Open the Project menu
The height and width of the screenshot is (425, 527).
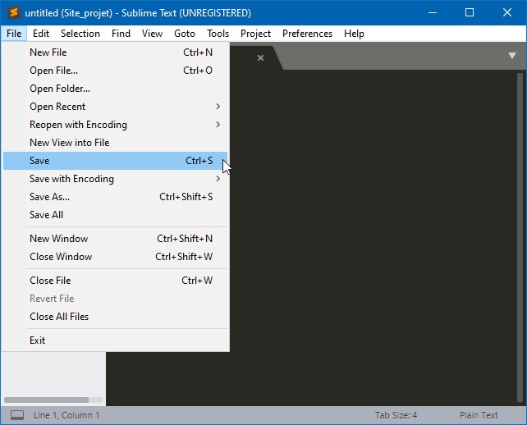click(x=256, y=34)
